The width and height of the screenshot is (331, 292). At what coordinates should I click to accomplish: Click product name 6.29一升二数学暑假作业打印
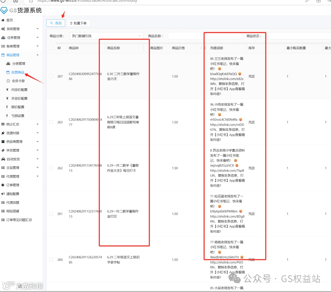(123, 214)
